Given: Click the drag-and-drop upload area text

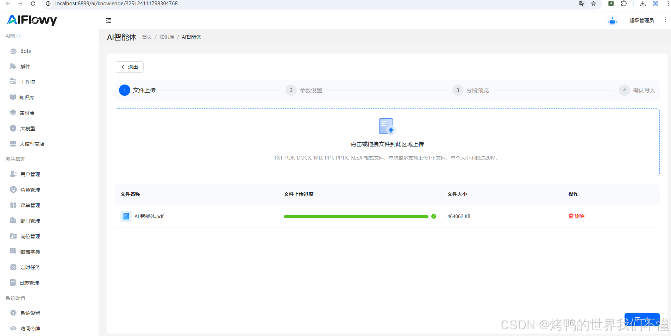Looking at the screenshot, I should coord(387,144).
